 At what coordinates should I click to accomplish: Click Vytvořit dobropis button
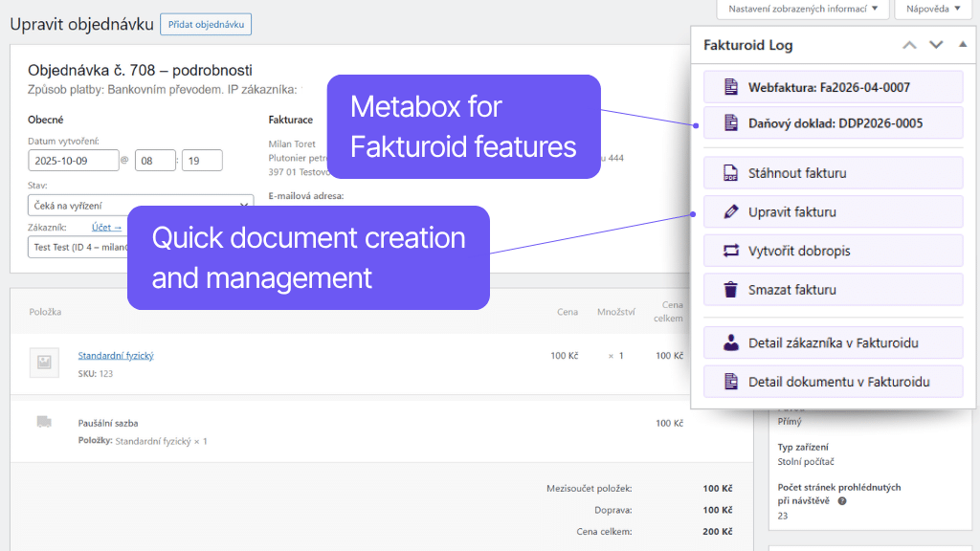pyautogui.click(x=834, y=251)
